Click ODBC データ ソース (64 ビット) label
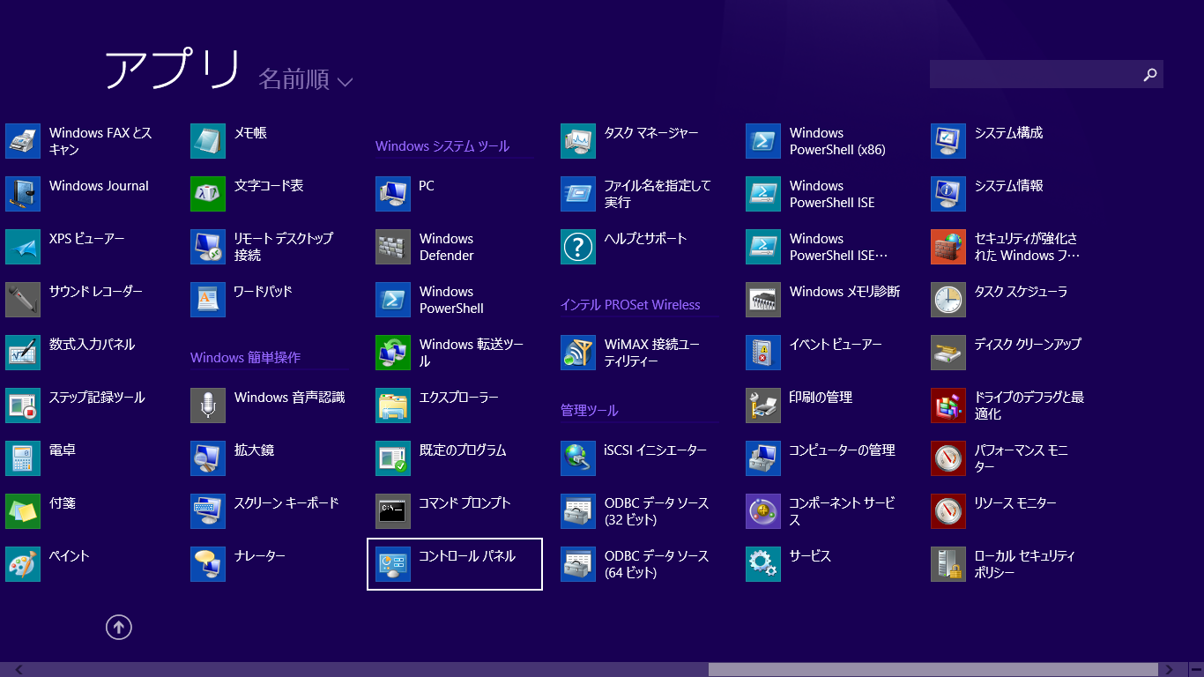The height and width of the screenshot is (677, 1204). (657, 564)
